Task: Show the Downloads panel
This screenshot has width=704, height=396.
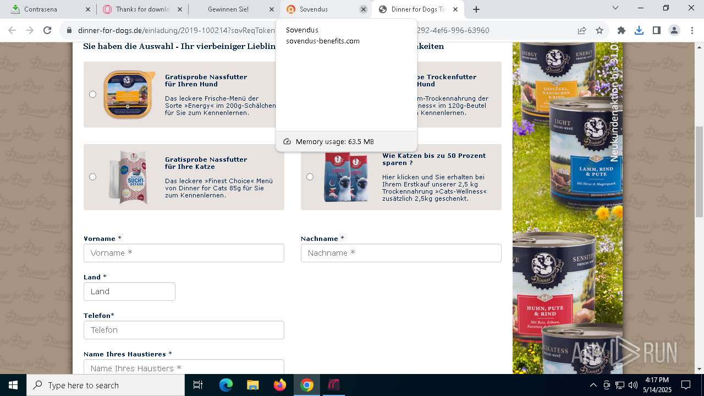Action: 639,30
